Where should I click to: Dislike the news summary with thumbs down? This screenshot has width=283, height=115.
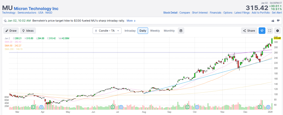(x=278, y=21)
